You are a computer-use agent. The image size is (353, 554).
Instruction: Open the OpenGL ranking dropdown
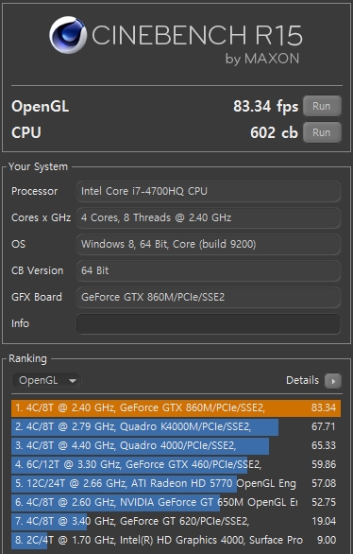tap(46, 381)
